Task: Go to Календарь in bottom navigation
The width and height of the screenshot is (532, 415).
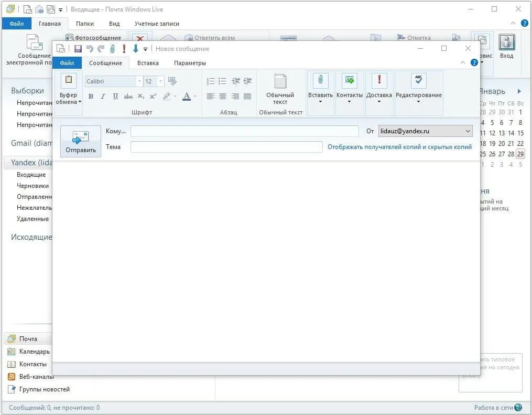Action: (x=28, y=352)
